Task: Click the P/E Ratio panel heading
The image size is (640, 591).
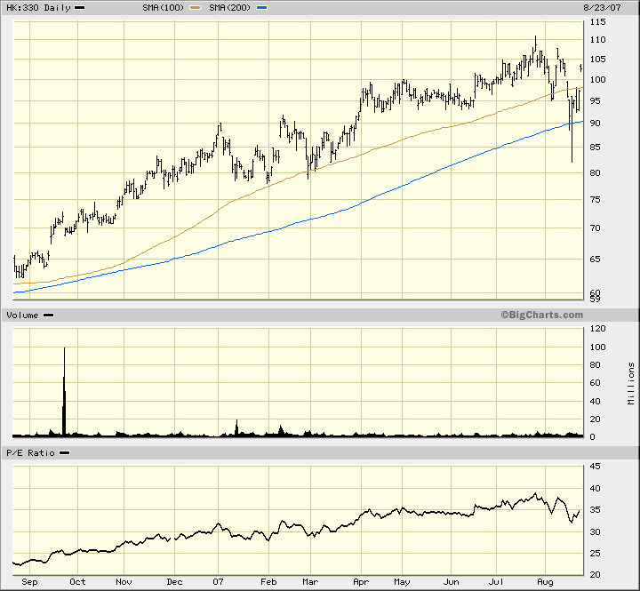Action: click(30, 453)
